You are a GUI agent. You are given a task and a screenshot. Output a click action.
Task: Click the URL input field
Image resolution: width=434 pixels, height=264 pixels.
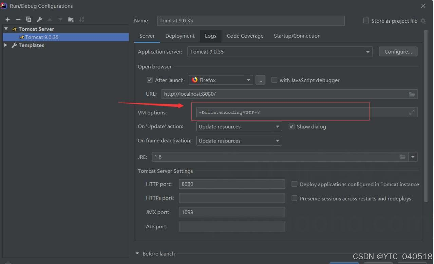(289, 94)
